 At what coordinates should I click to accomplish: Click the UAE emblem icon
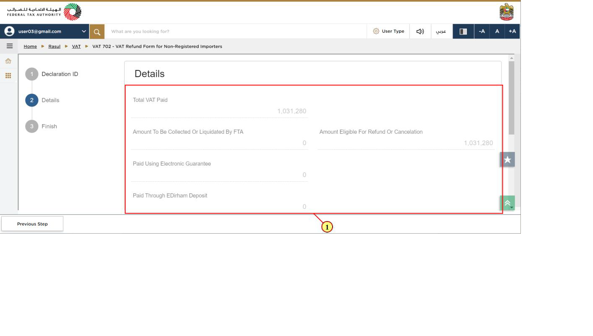pos(507,12)
